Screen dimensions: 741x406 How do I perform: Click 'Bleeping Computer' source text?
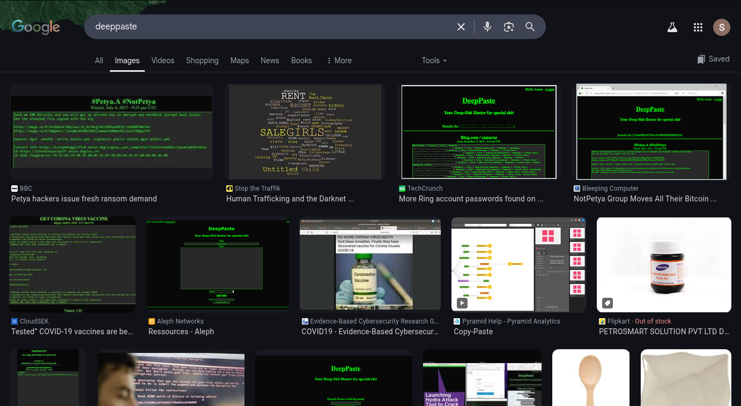pyautogui.click(x=611, y=189)
